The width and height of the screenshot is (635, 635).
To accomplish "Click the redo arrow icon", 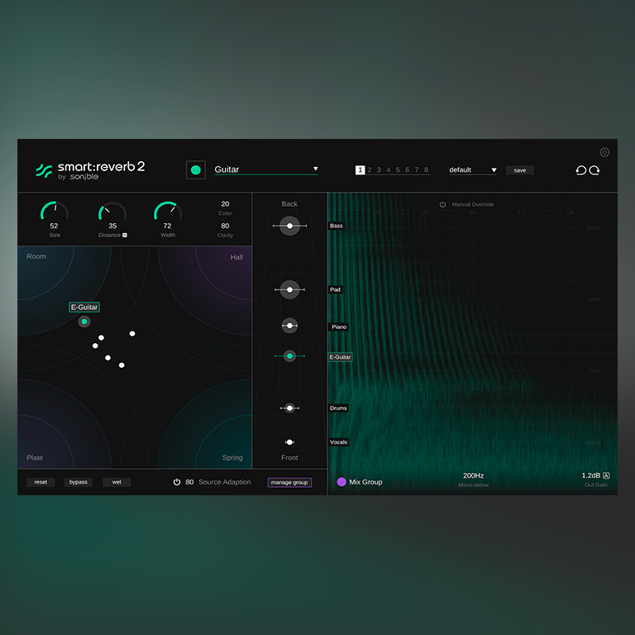I will tap(594, 170).
